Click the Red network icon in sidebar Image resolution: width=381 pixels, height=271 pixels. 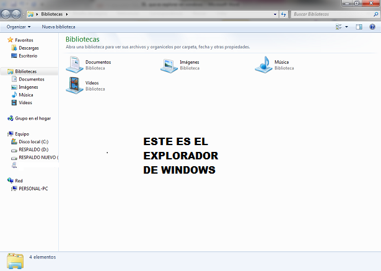click(10, 180)
